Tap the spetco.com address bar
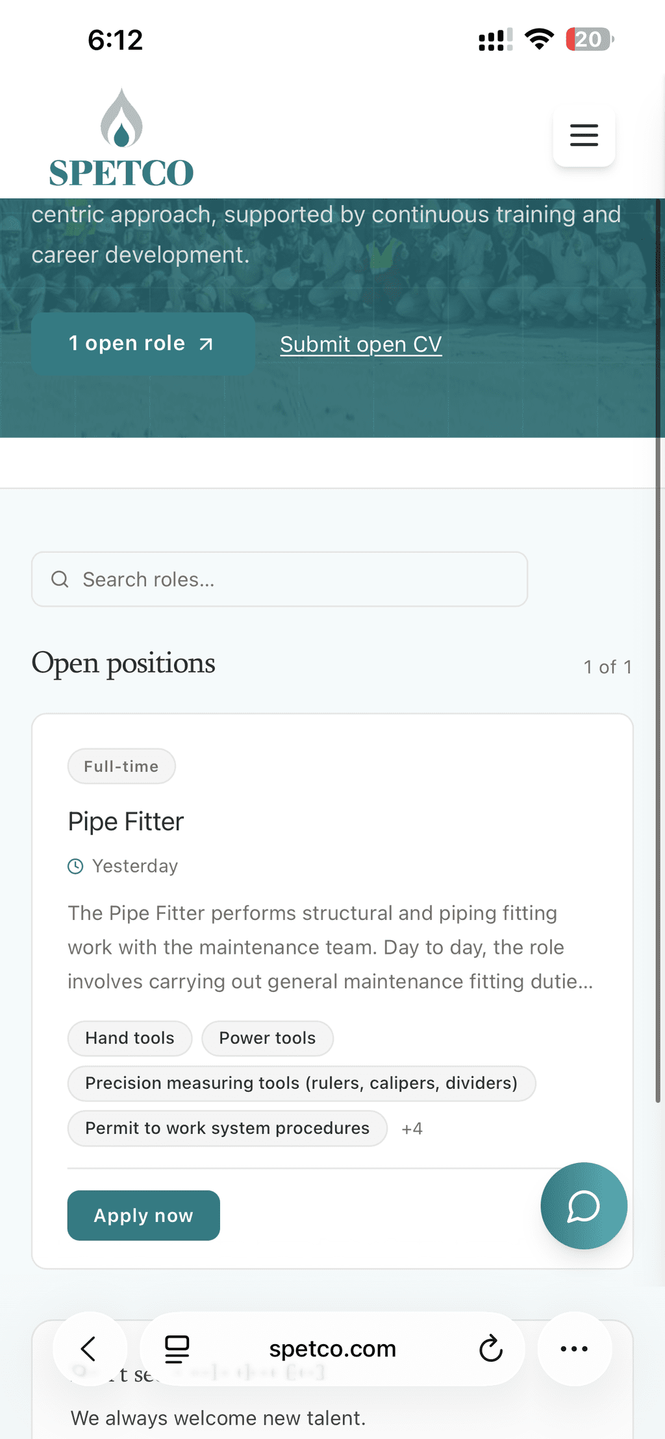Viewport: 665px width, 1439px height. tap(332, 1349)
